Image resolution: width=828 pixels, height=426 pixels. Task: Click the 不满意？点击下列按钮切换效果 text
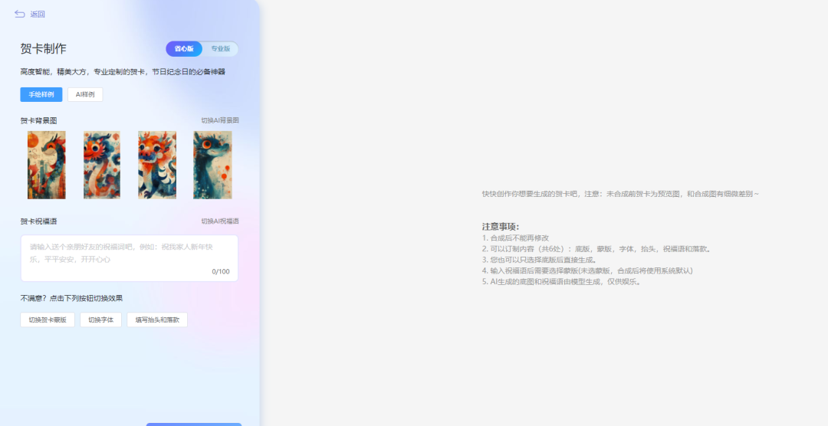click(72, 298)
